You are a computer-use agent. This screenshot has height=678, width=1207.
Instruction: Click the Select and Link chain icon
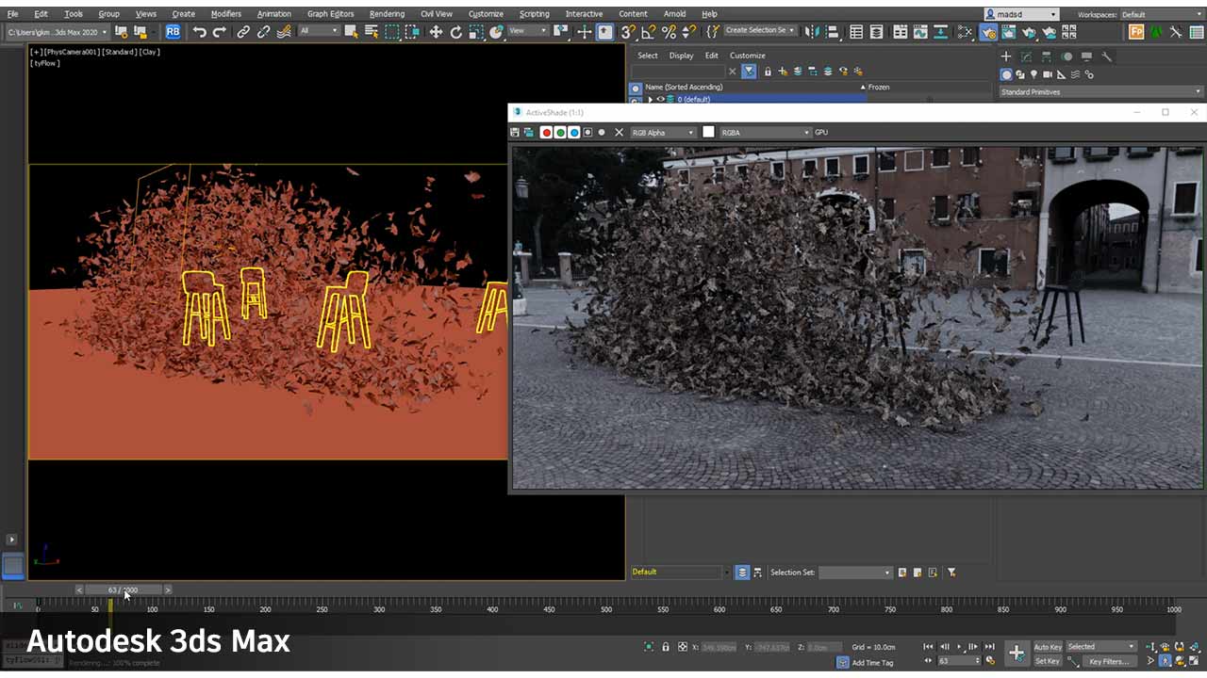(243, 32)
